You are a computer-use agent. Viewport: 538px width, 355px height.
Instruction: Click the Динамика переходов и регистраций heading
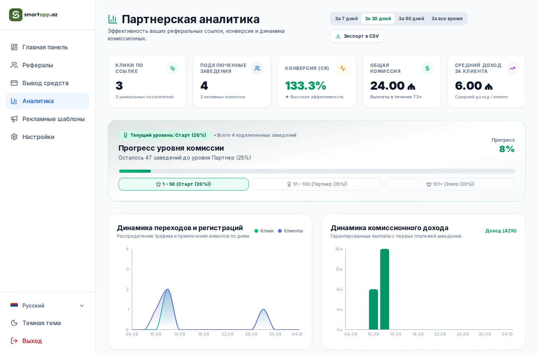[x=180, y=228]
